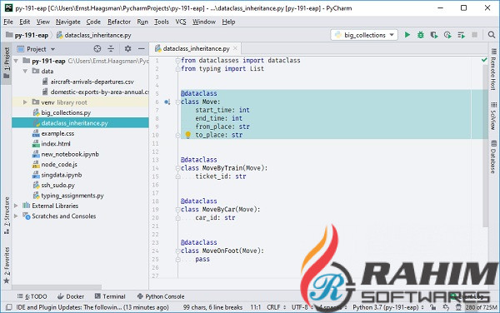Open the SciView side panel
The image size is (500, 313).
tap(493, 116)
